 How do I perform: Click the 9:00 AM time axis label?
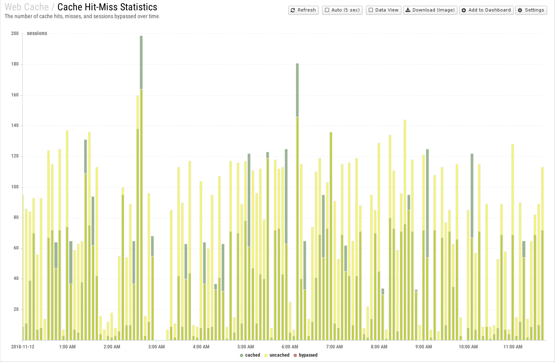424,347
